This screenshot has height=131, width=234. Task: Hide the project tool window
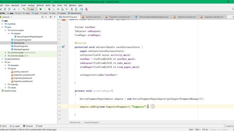click(55, 17)
